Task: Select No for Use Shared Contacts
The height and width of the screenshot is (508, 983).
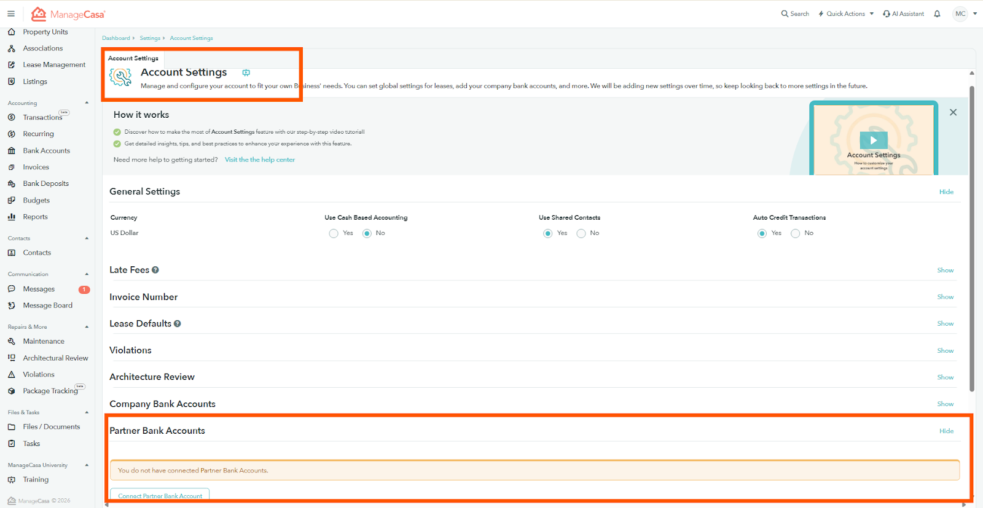Action: pyautogui.click(x=581, y=233)
